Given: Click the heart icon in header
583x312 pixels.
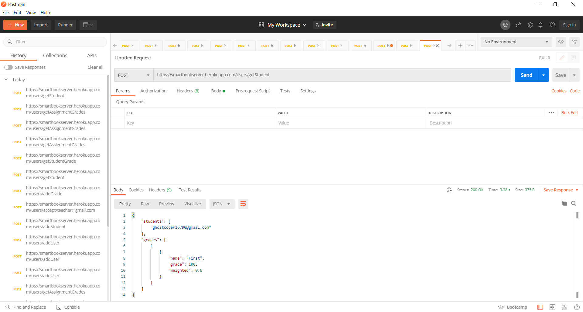Looking at the screenshot, I should [552, 25].
